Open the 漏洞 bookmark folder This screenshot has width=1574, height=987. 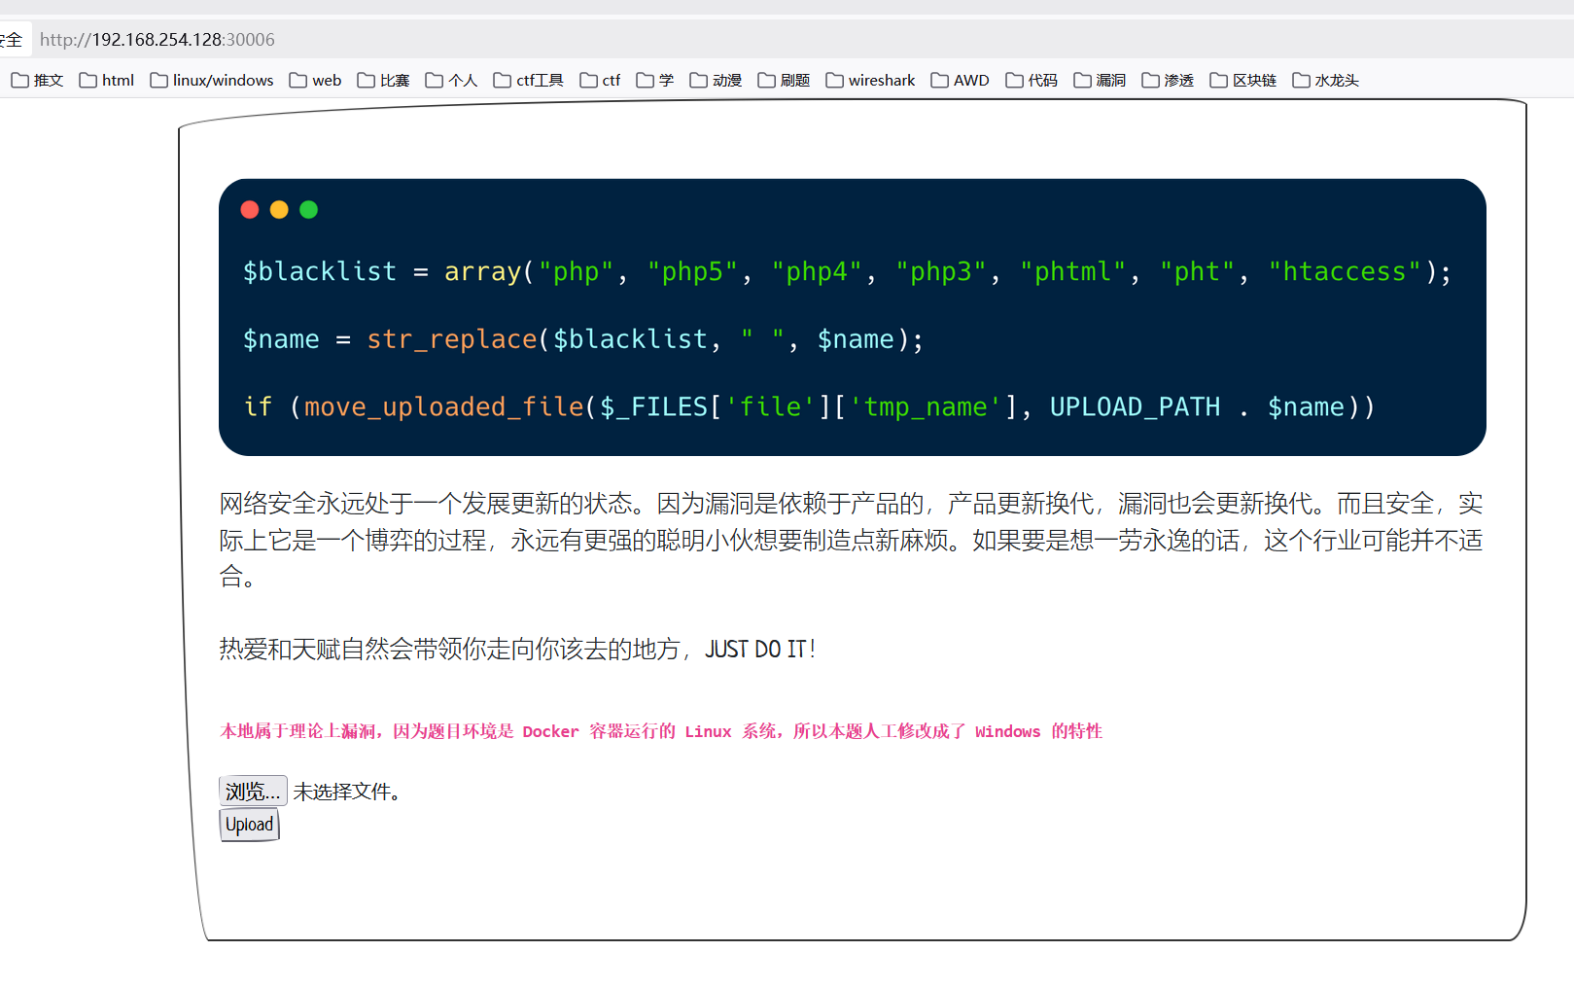click(1101, 80)
